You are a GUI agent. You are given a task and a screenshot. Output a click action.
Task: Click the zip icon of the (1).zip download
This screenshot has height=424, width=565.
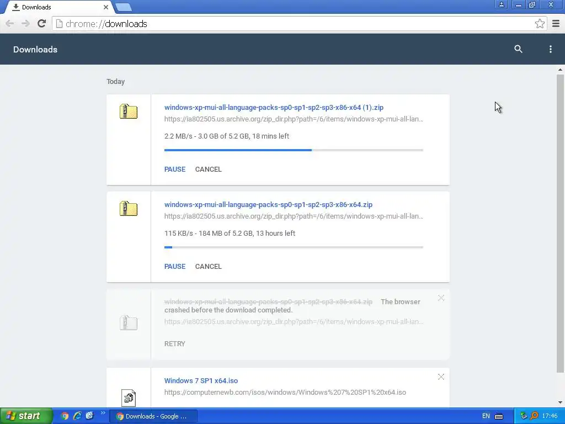coord(129,112)
